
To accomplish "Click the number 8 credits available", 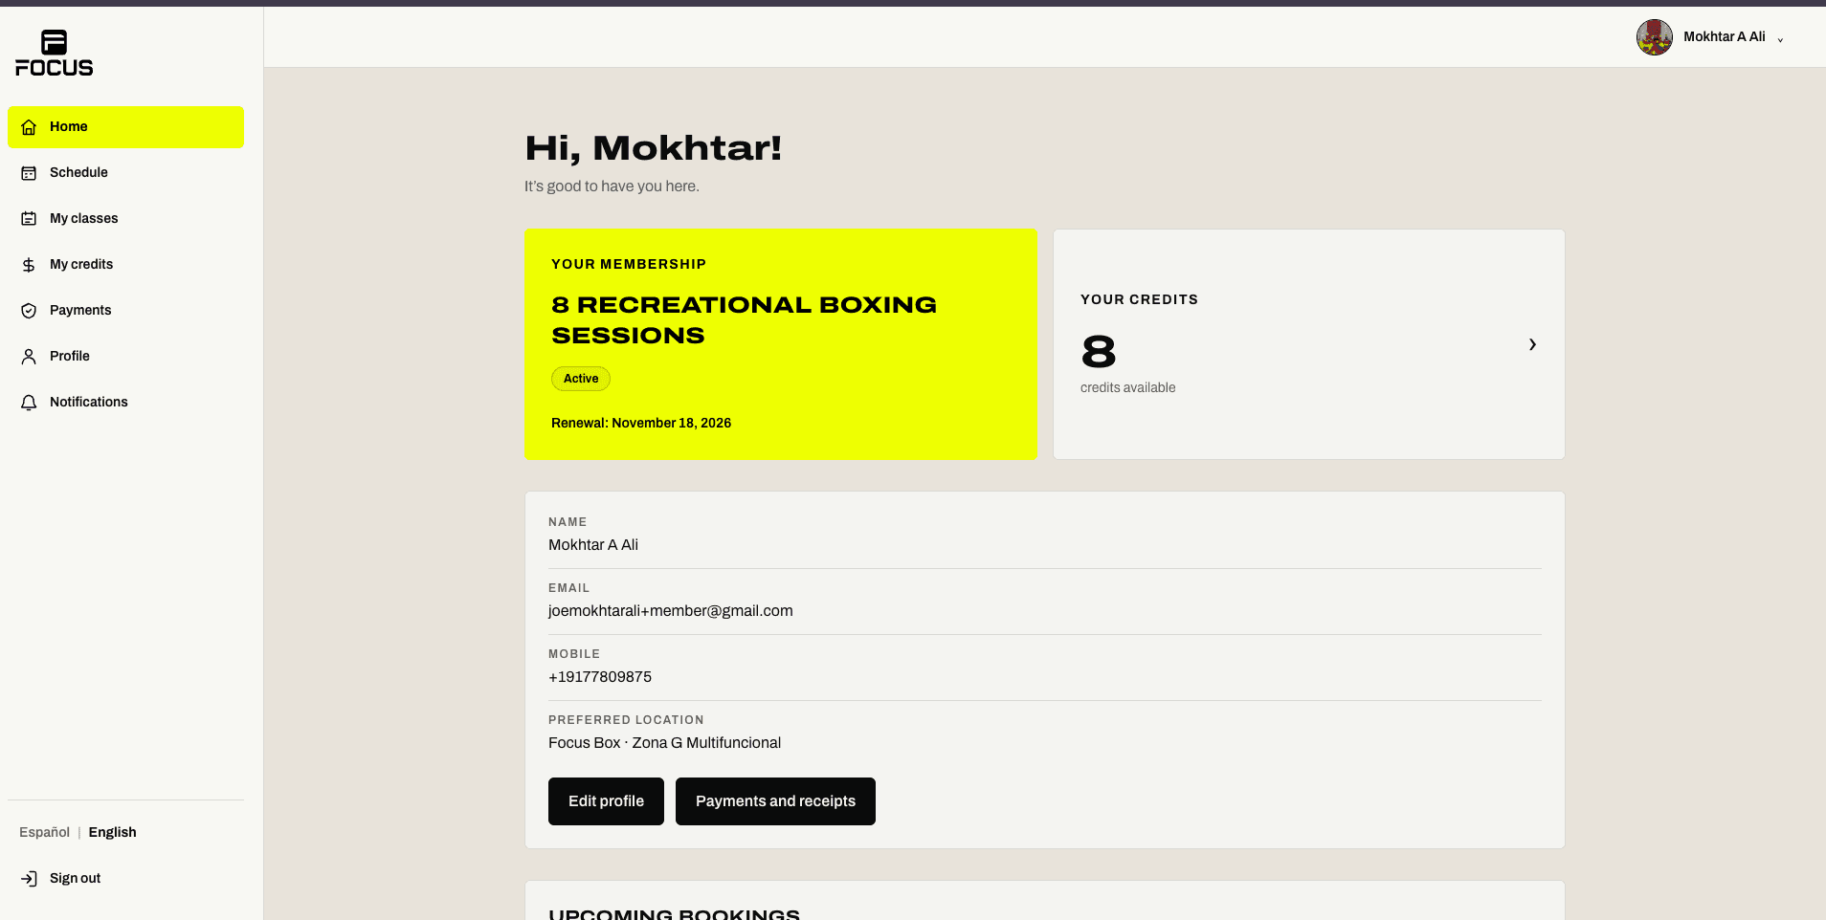I will coord(1099,352).
